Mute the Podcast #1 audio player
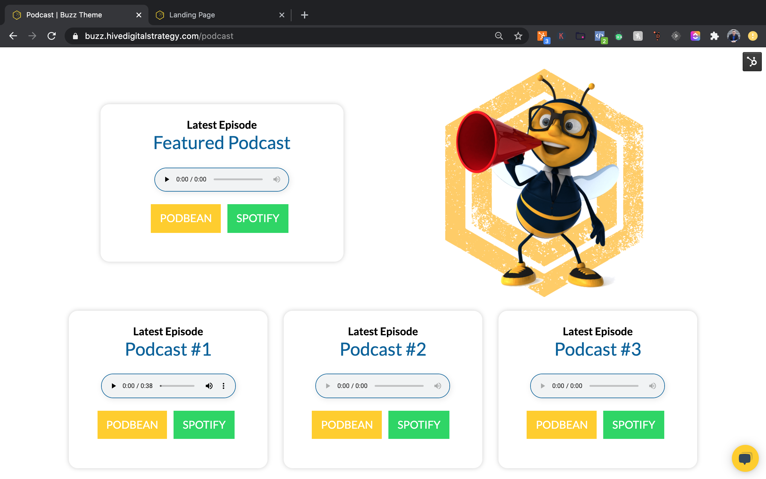 [x=209, y=386]
